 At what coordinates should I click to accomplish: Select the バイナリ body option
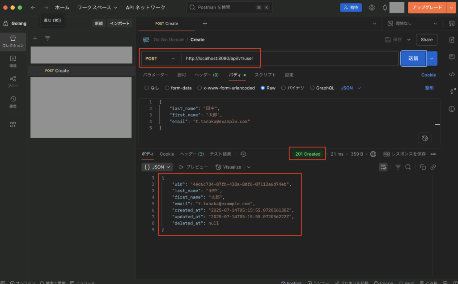point(293,88)
